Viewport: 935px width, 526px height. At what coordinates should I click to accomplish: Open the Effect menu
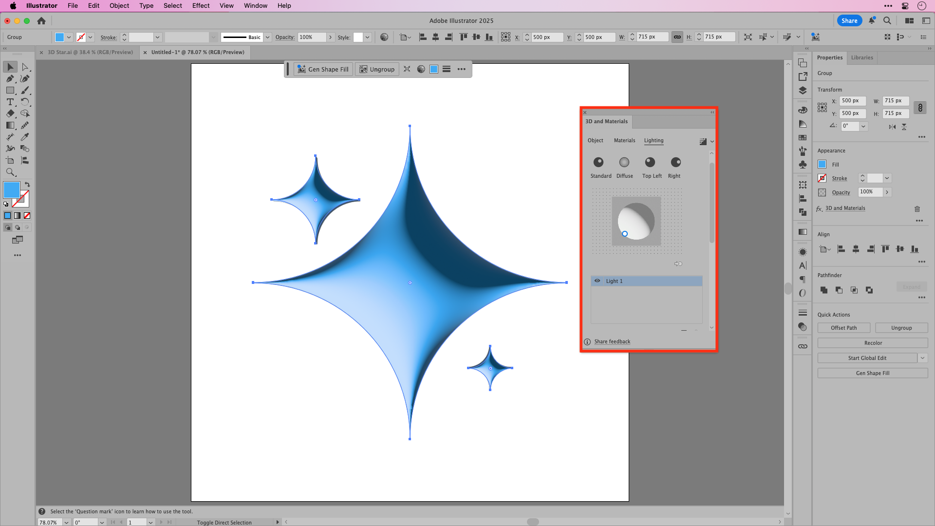[x=201, y=5]
